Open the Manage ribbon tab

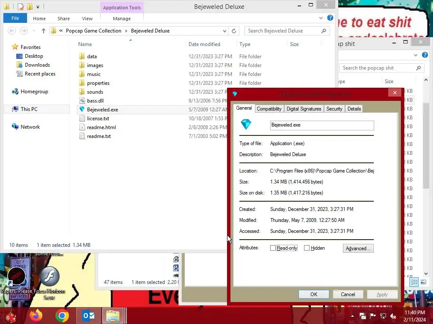point(122,19)
